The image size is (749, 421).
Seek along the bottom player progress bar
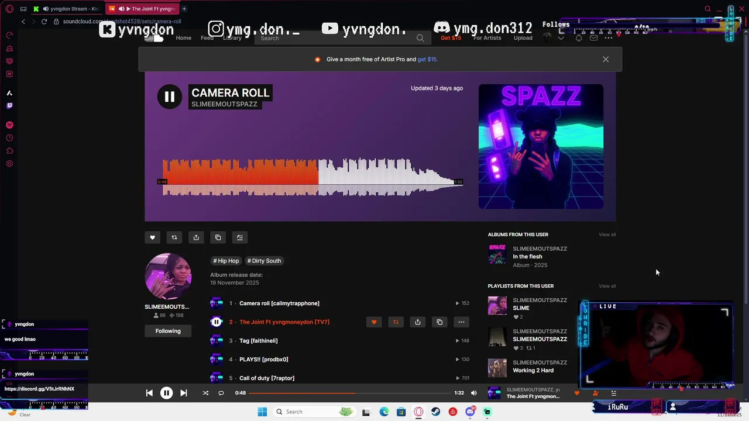pyautogui.click(x=349, y=393)
